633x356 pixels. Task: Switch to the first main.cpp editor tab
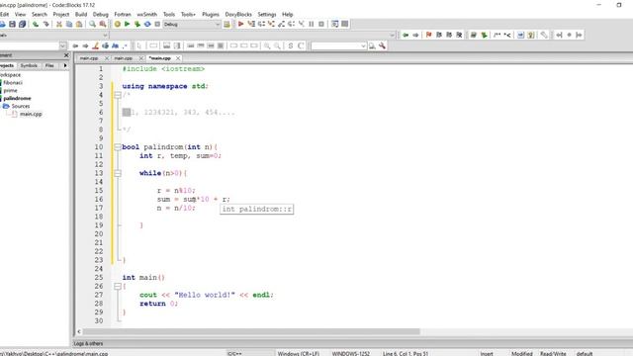coord(89,58)
